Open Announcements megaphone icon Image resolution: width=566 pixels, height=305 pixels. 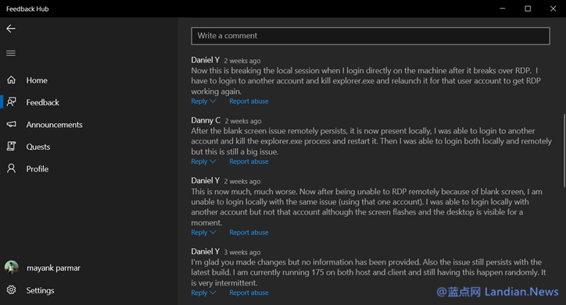point(12,124)
